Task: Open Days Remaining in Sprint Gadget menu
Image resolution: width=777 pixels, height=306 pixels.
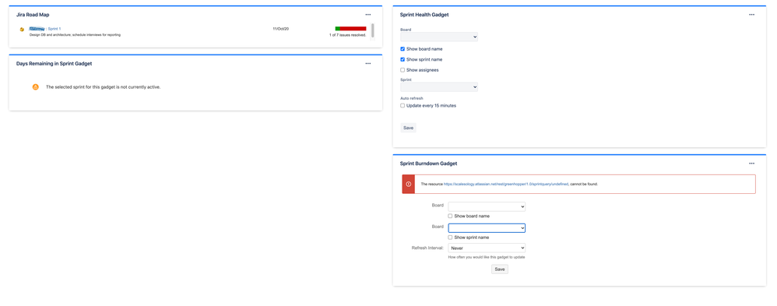Action: [367, 64]
